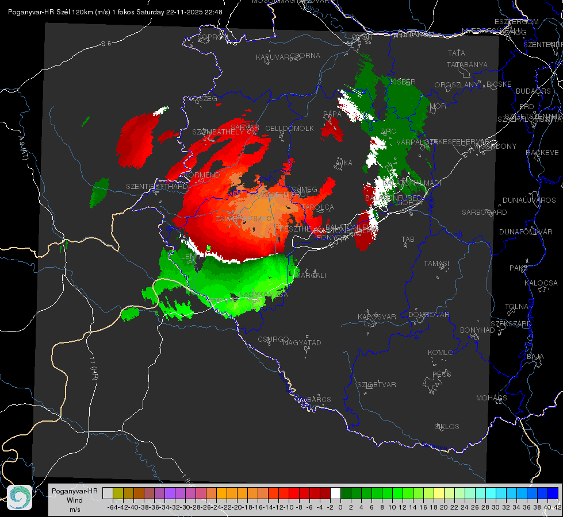Click the olive swatch between -64 and -42
This screenshot has height=517, width=563.
[x=118, y=493]
